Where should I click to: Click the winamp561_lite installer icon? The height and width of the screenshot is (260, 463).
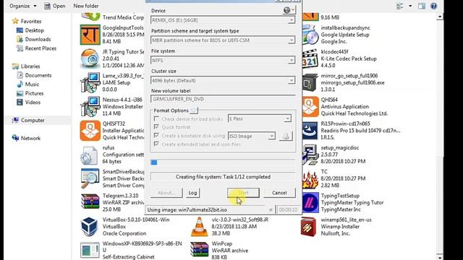pos(309,226)
